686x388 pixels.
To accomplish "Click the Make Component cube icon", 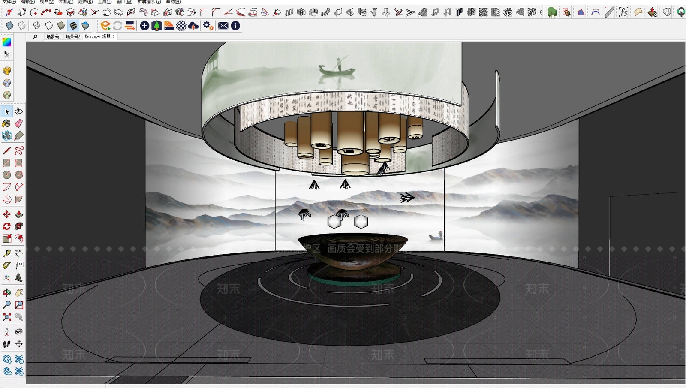I will (7, 136).
